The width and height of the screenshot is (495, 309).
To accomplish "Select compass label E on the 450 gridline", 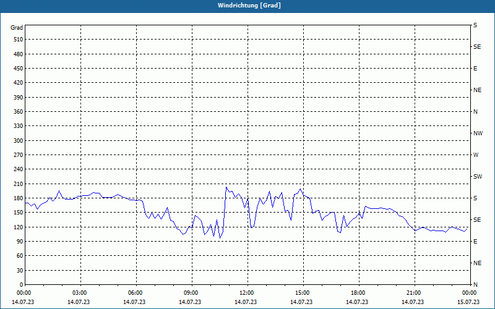I will tap(475, 69).
